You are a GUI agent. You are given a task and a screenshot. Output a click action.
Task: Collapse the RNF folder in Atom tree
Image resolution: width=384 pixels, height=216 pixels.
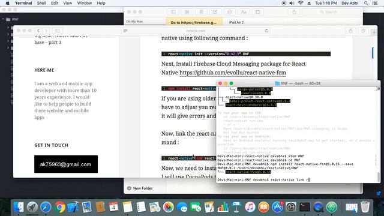(x=3, y=19)
